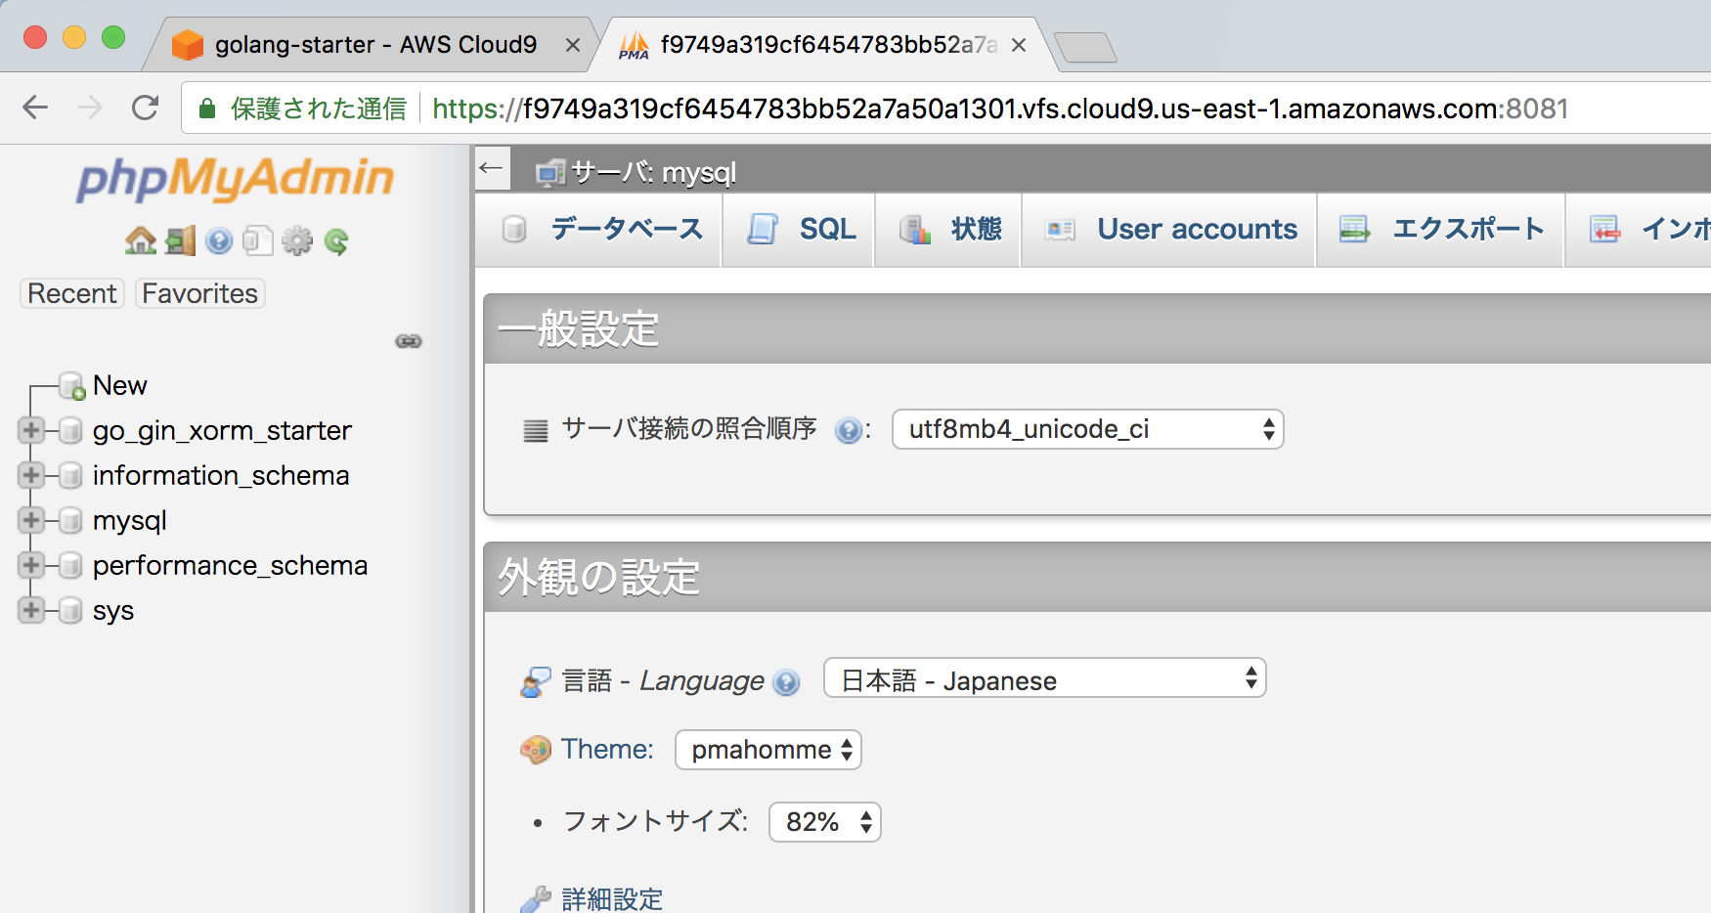The width and height of the screenshot is (1711, 913).
Task: Go back with browser back arrow
Action: pos(35,108)
